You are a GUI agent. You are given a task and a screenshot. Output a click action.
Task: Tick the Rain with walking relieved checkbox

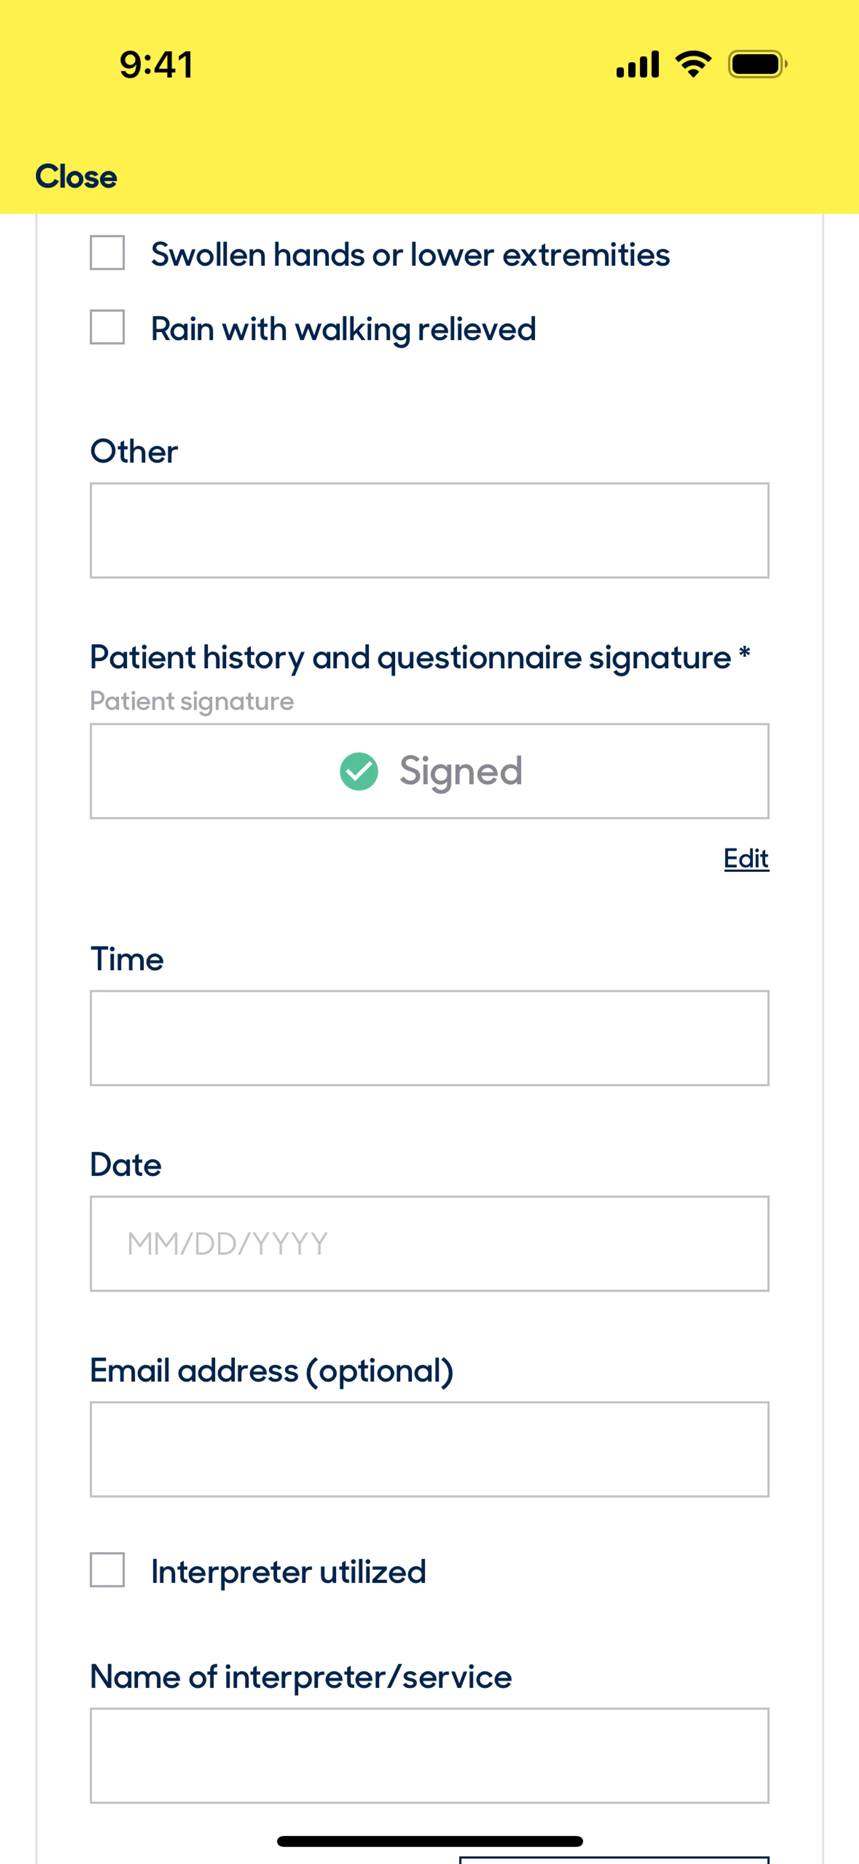coord(107,327)
